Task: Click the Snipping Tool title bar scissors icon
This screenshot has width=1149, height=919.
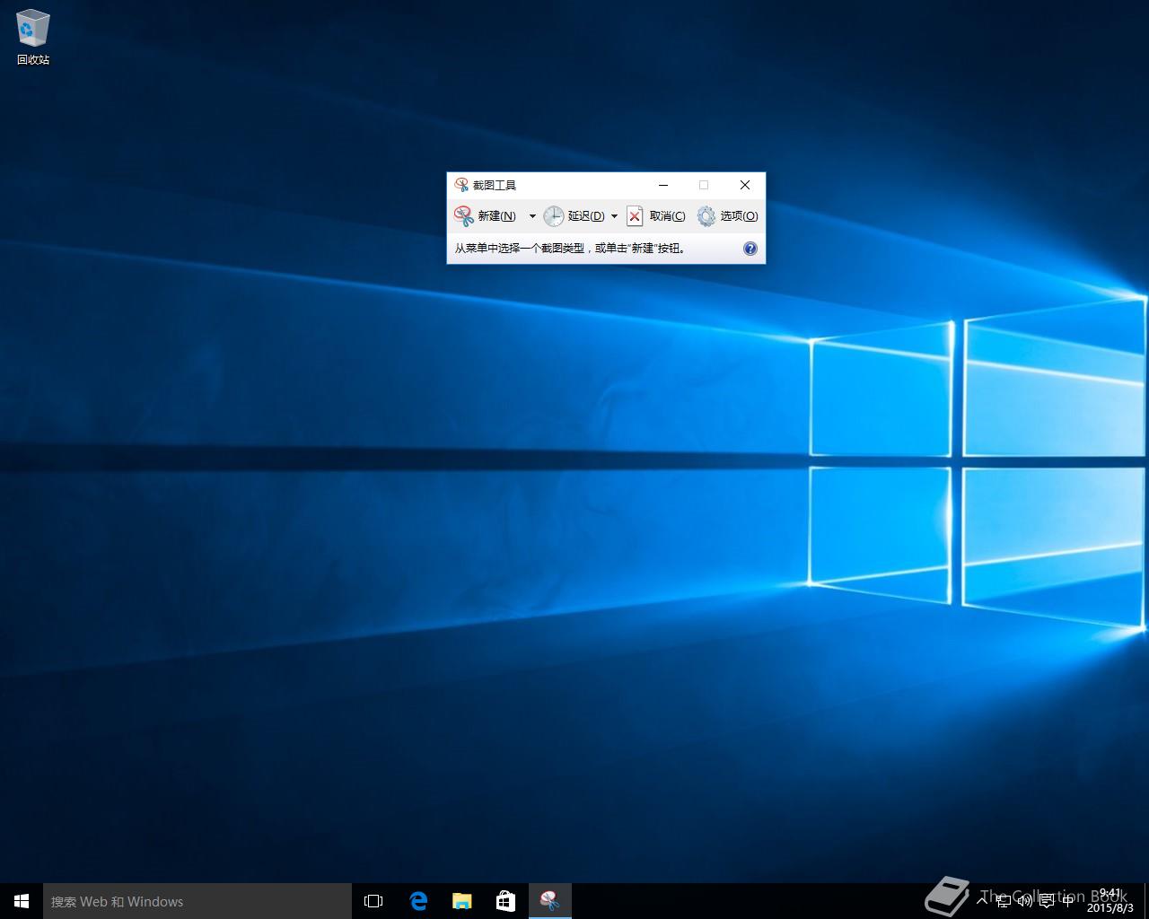Action: 461,185
